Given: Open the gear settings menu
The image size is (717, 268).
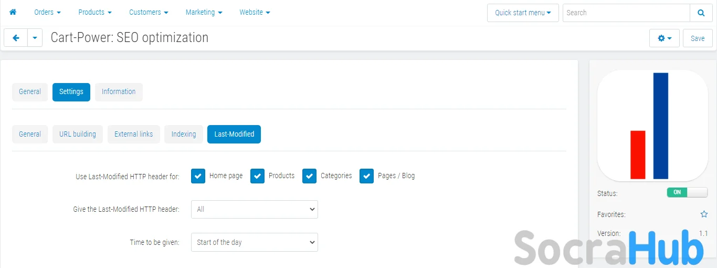Looking at the screenshot, I should (664, 38).
